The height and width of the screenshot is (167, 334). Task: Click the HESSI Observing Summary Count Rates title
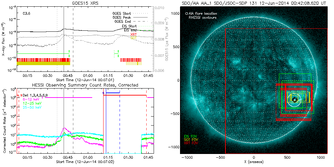pos(85,85)
